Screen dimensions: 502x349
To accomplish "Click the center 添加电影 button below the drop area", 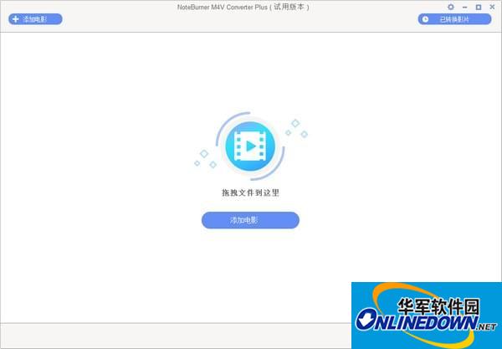I will pos(250,220).
